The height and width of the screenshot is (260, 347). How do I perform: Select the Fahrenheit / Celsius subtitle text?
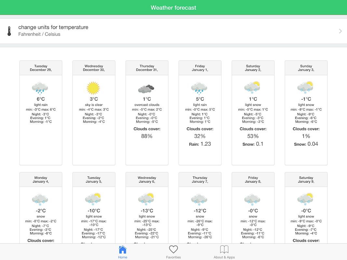[39, 34]
